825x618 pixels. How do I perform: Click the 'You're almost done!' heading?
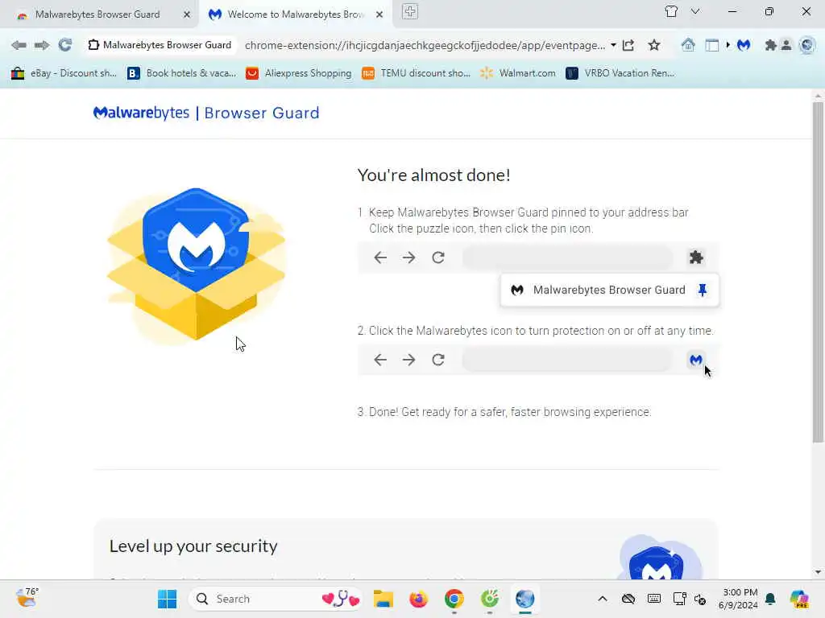433,175
